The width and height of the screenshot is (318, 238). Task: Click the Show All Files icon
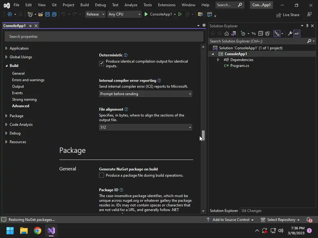(267, 33)
